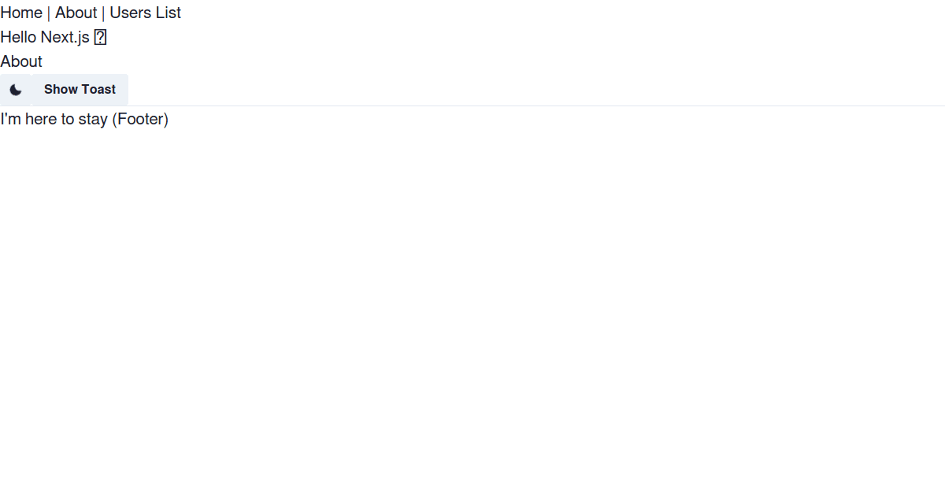
Task: Click the orange pipe before Users List
Action: (x=103, y=13)
